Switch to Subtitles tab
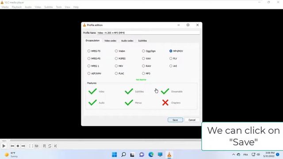 (142, 41)
